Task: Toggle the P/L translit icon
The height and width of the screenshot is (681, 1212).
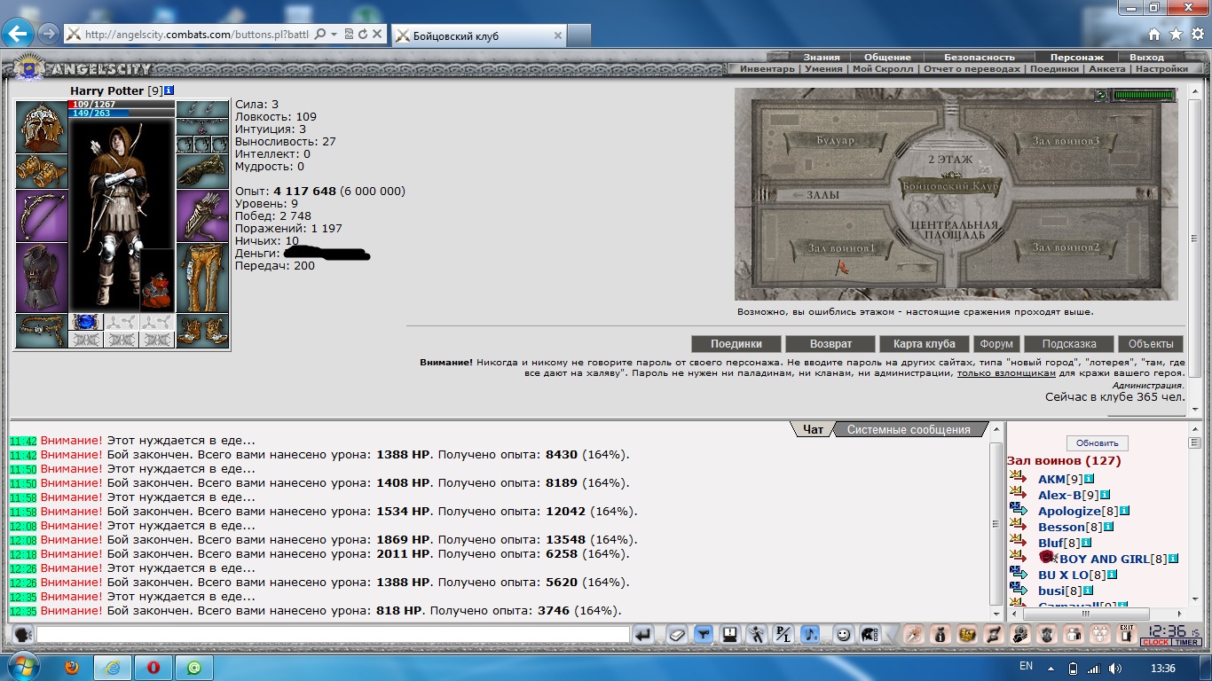Action: click(x=783, y=634)
